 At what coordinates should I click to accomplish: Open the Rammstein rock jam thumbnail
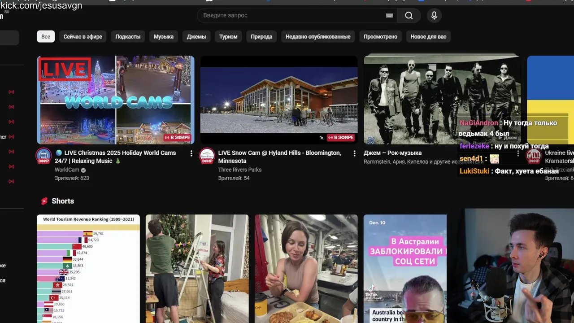click(x=442, y=100)
